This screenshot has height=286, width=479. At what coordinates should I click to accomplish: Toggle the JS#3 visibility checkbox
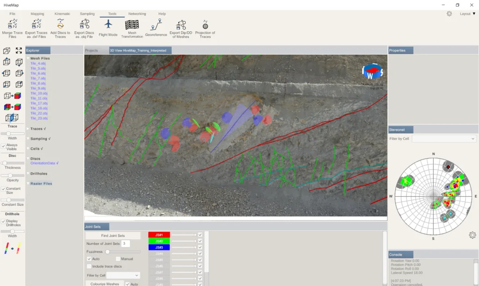coord(200,247)
